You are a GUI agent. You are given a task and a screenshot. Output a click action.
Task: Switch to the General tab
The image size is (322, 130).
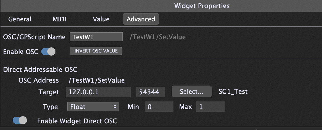(x=20, y=19)
